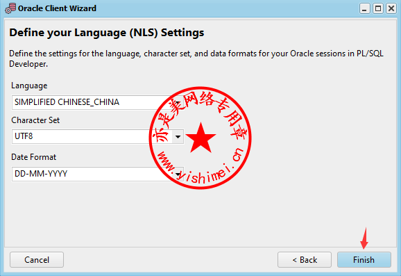
Task: Click the Character Set label
Action: [35, 120]
